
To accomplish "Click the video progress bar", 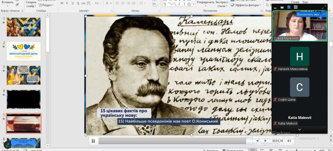I will 172,141.
